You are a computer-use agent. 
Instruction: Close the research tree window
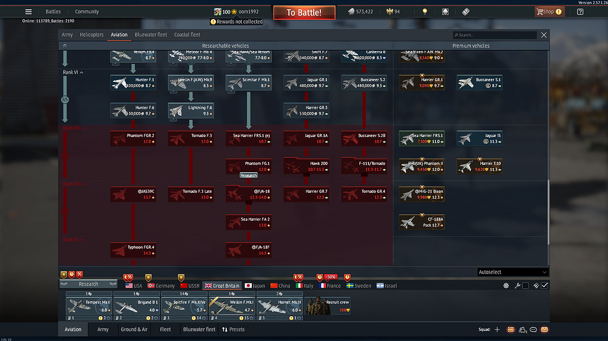[544, 35]
